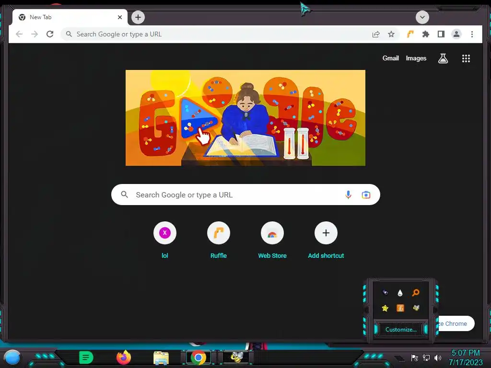This screenshot has height=368, width=491.
Task: Click the Customize Chrome button
Action: tap(456, 323)
